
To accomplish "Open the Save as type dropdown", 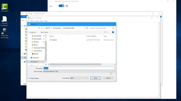I will click(x=79, y=71).
